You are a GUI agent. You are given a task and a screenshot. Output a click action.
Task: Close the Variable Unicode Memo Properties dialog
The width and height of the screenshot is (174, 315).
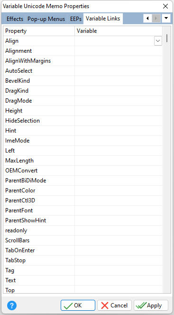(x=165, y=6)
